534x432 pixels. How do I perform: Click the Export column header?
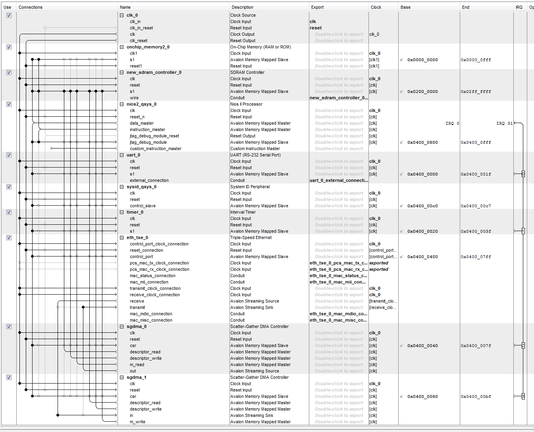click(x=339, y=7)
